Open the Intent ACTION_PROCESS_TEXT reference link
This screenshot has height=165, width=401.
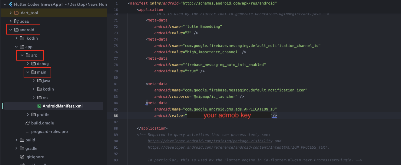237,147
